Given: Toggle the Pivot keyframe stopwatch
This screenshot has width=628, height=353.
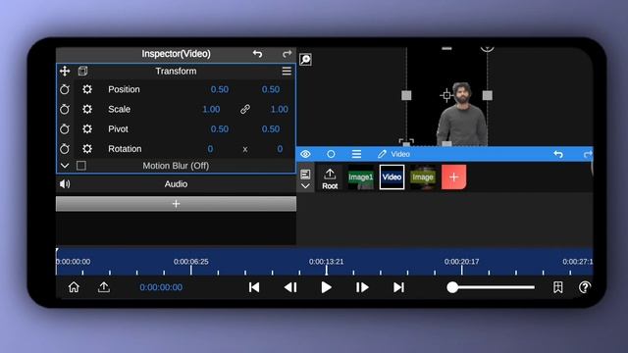Looking at the screenshot, I should 65,128.
